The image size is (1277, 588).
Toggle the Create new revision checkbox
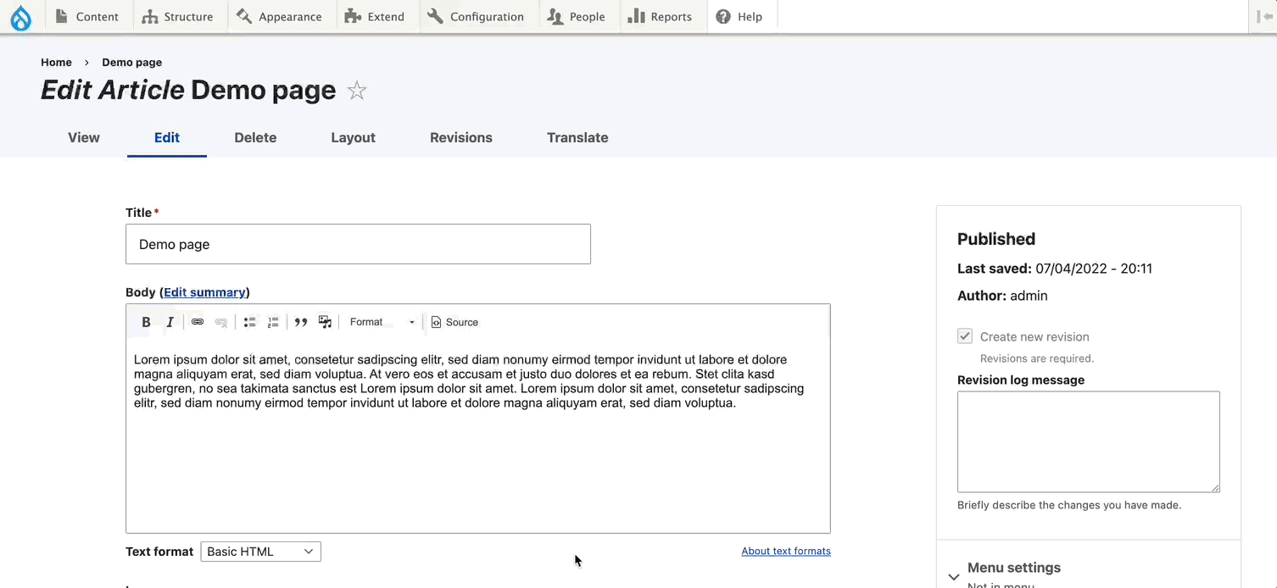[965, 336]
